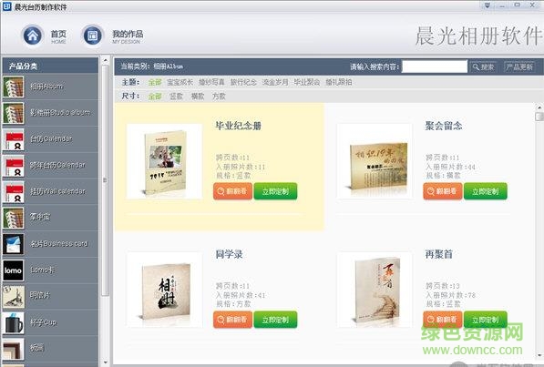Click 立即定制 for 毕业纪念册

click(x=275, y=191)
